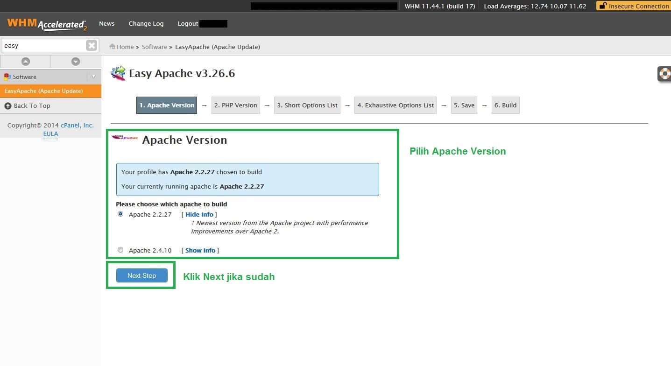The width and height of the screenshot is (671, 366).
Task: Click the search input field containing easy
Action: pyautogui.click(x=43, y=46)
